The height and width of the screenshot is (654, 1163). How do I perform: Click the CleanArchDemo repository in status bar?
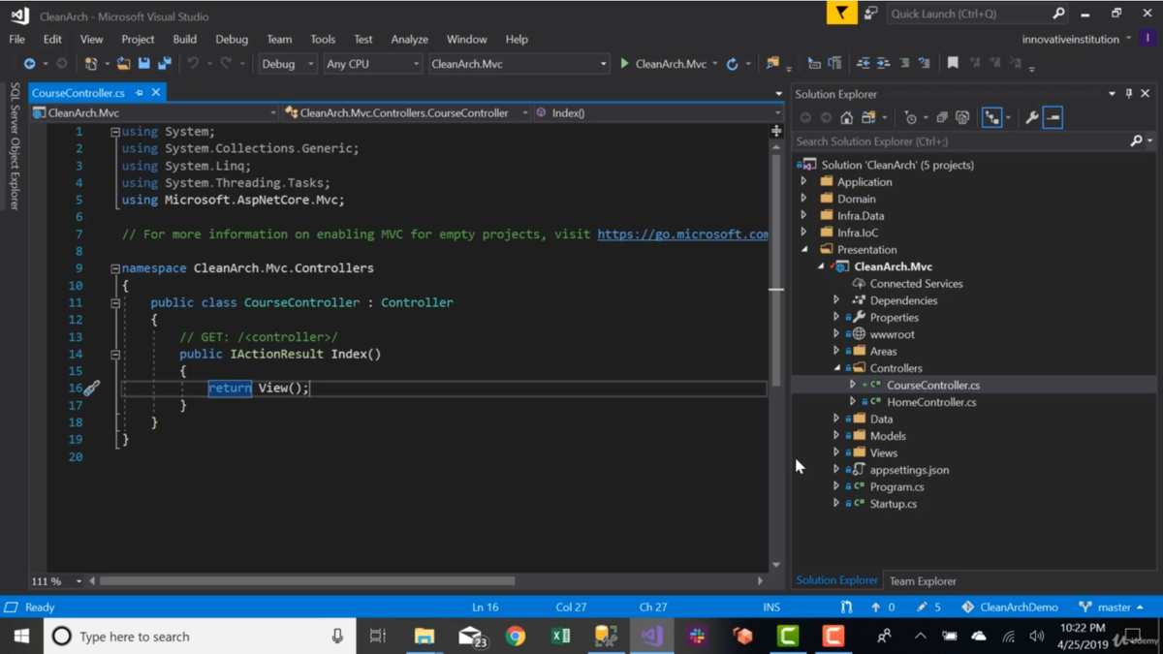[1010, 607]
